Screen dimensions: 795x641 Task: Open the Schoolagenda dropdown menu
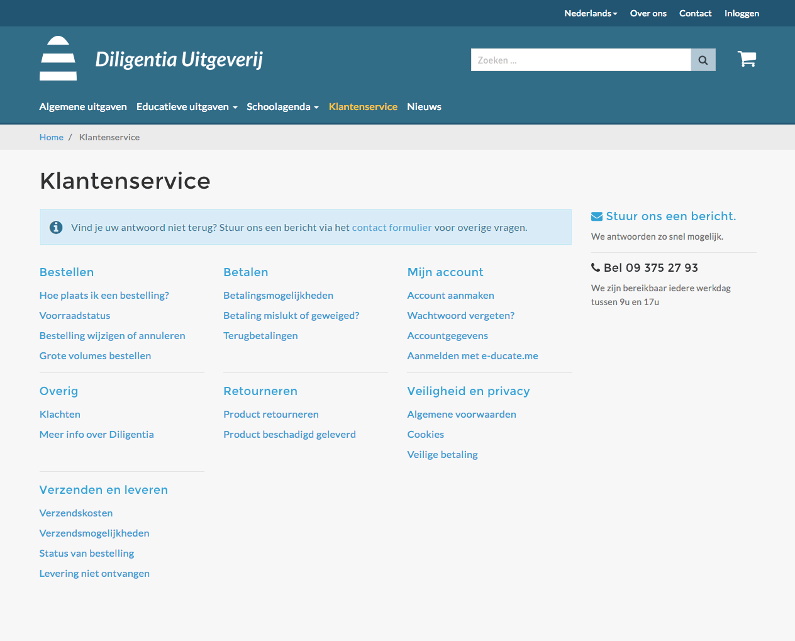click(x=282, y=107)
